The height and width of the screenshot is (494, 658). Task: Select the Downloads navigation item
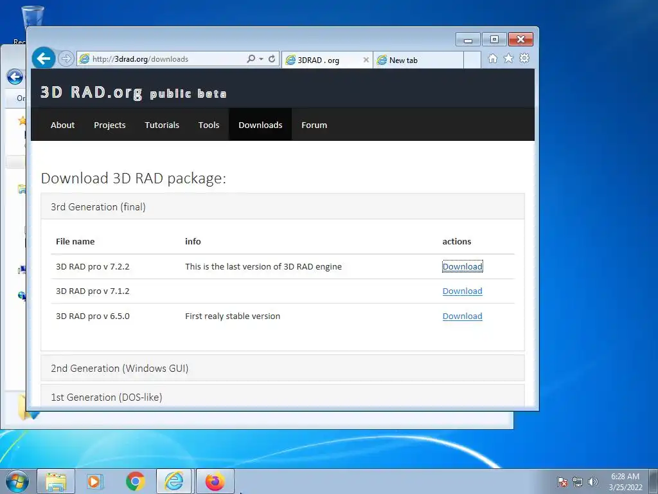(x=260, y=125)
